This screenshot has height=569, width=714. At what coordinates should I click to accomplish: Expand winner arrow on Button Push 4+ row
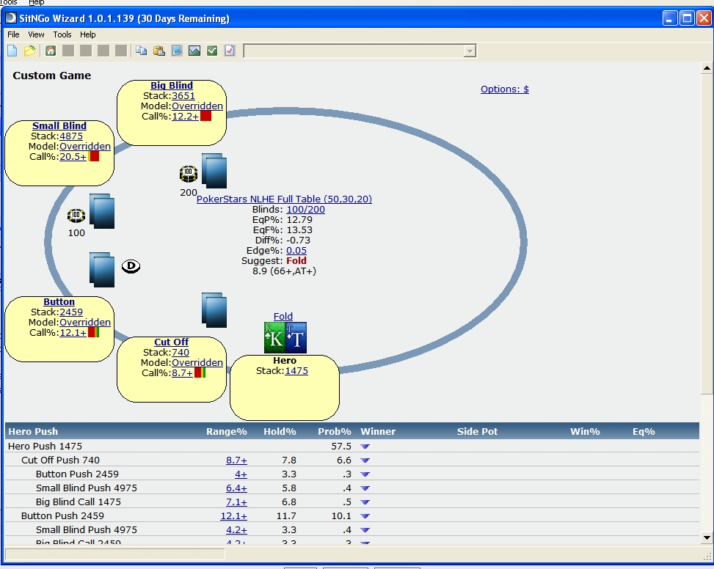[x=365, y=474]
